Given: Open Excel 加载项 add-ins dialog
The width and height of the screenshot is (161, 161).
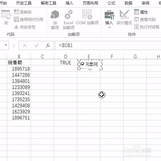Looking at the screenshot, I should tap(69, 20).
